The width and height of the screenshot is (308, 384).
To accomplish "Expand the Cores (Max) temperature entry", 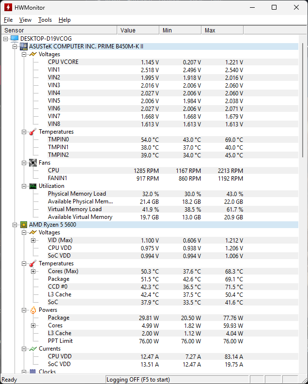I will pos(33,271).
